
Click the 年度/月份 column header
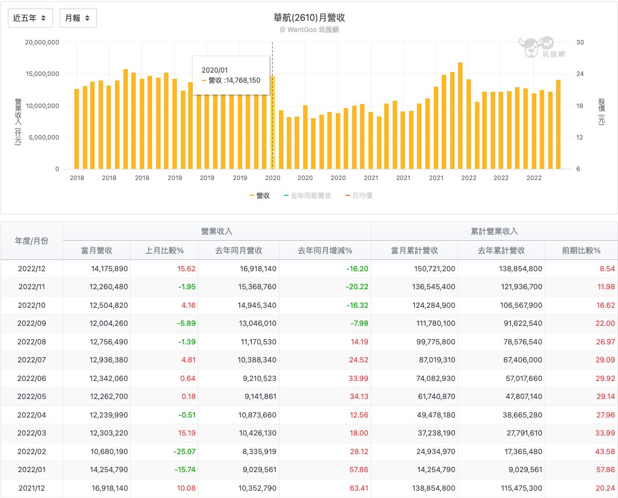[32, 240]
